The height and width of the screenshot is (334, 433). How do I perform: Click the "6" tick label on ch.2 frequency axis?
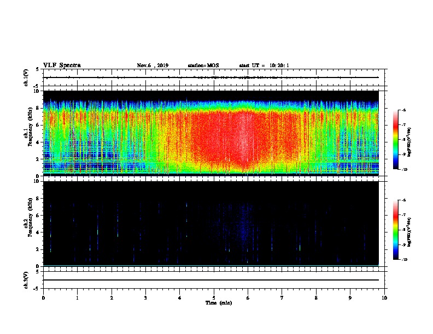(x=38, y=215)
